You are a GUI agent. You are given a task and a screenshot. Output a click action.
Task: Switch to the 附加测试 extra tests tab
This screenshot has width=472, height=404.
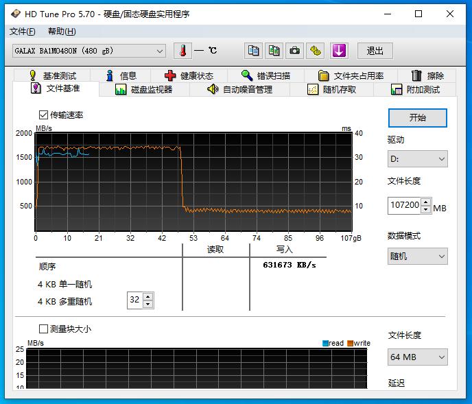coord(415,89)
